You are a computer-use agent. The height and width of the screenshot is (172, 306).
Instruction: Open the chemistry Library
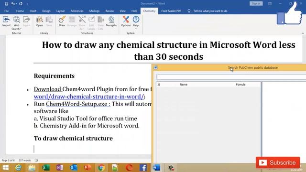(x=39, y=21)
